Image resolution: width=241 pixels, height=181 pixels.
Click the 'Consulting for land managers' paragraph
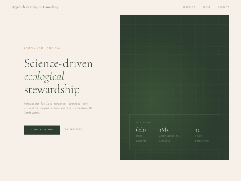58,108
